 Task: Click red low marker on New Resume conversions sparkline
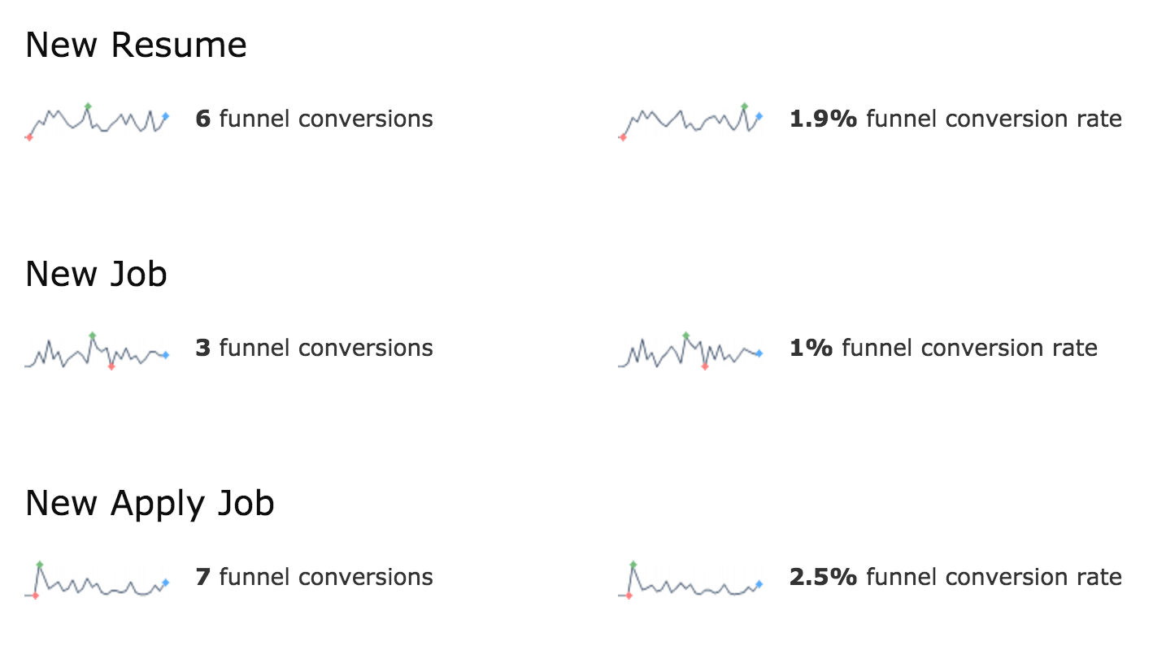[x=29, y=137]
